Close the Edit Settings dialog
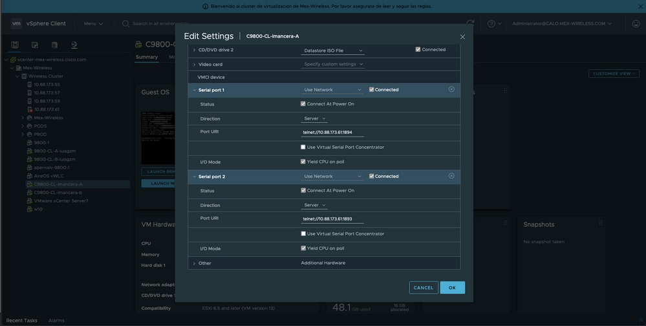 point(462,37)
